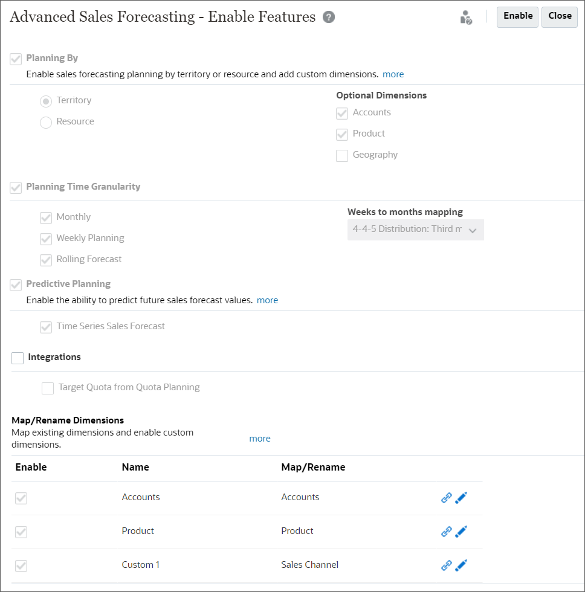Click more next to Map/Rename Dimensions
The image size is (585, 592).
260,438
